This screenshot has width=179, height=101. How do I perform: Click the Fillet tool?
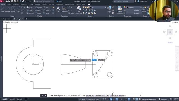46,10
